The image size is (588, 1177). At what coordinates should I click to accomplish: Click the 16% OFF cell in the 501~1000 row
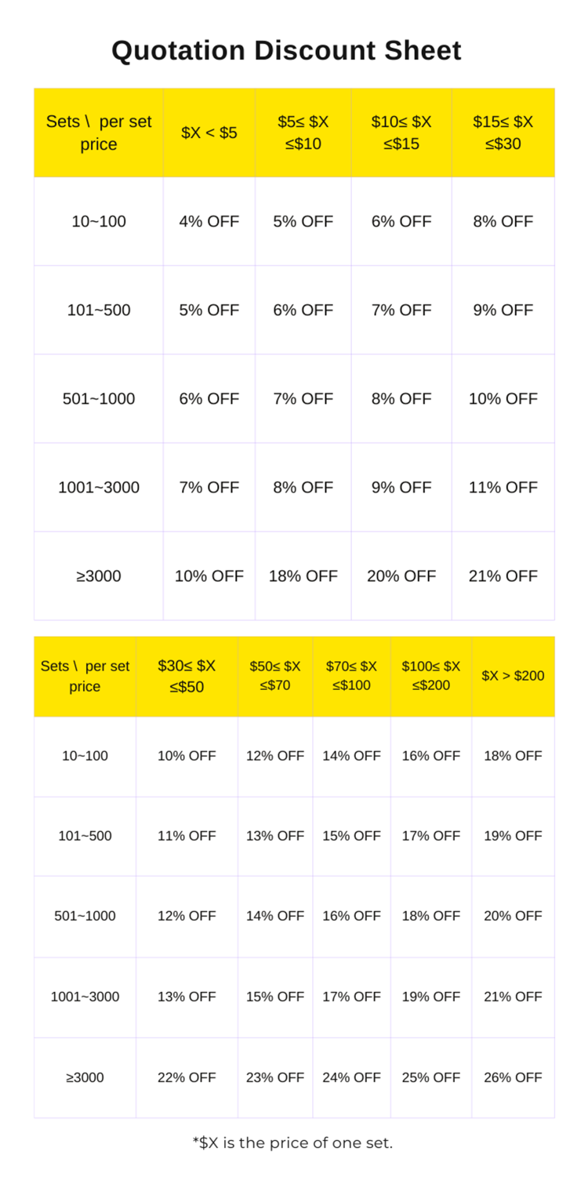pos(351,916)
